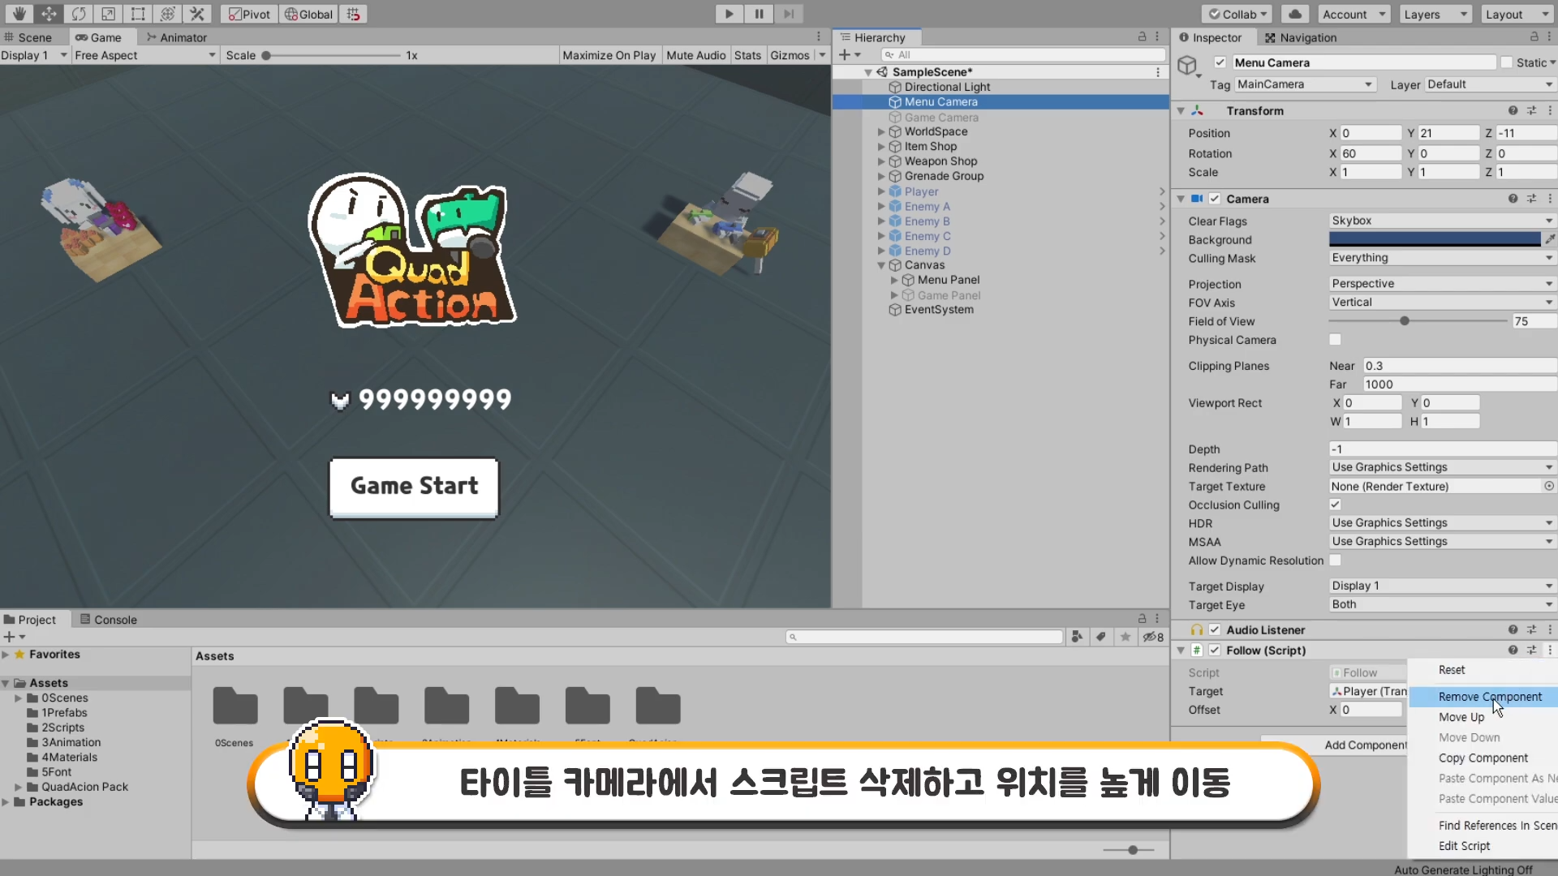Collapse the Canvas hierarchy item
The width and height of the screenshot is (1558, 876).
[881, 265]
